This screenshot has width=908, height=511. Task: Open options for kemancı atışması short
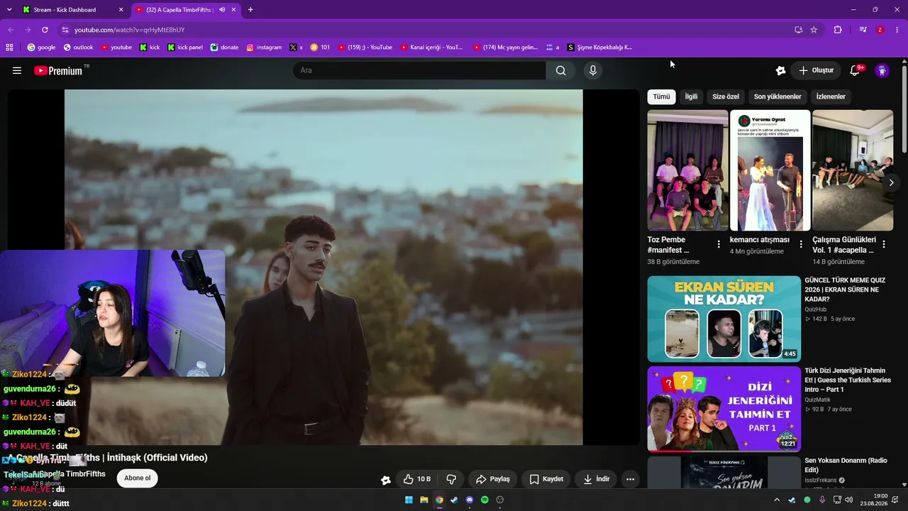[801, 244]
